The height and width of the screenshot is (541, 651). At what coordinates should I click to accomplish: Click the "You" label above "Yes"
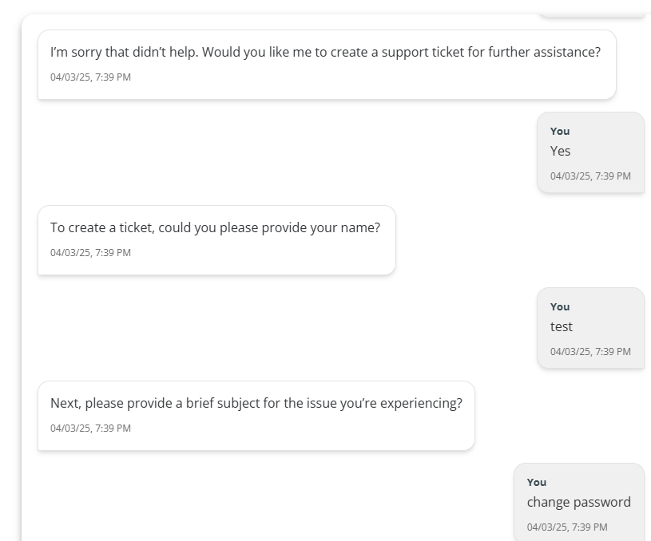pyautogui.click(x=560, y=131)
